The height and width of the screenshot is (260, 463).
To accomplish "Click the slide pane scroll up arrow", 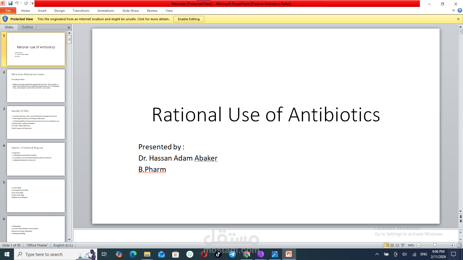I will point(69,33).
